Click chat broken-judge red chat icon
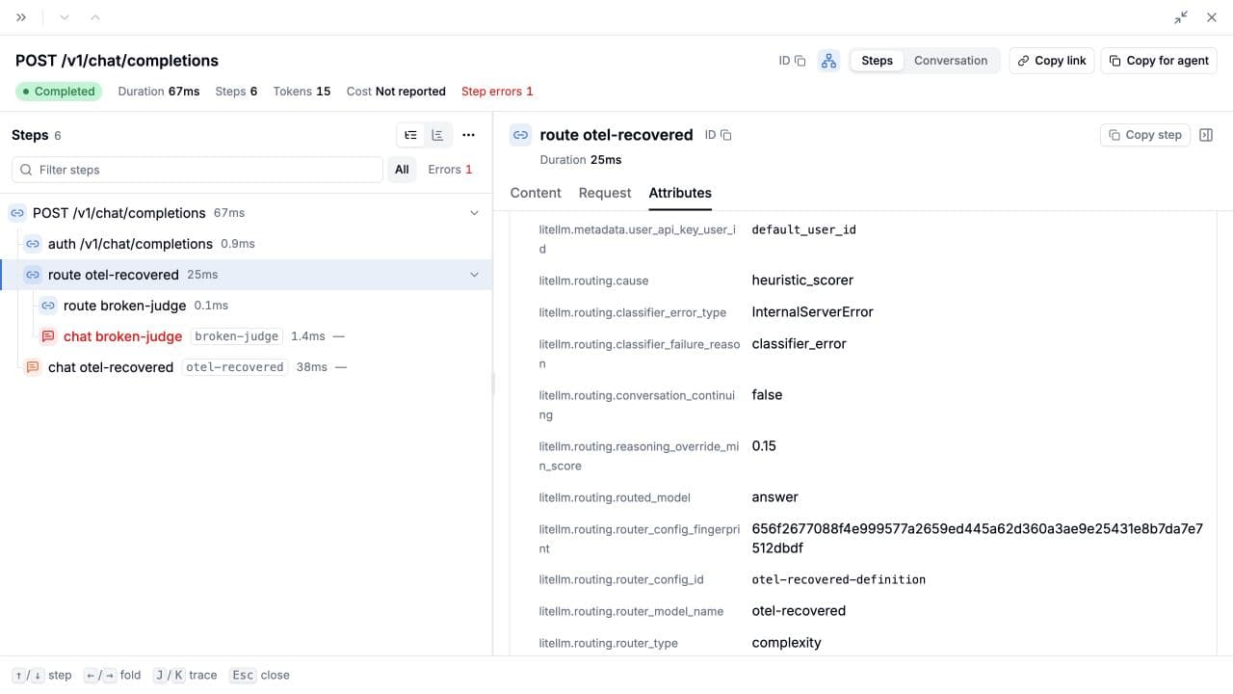Viewport: 1233px width, 694px height. click(48, 336)
